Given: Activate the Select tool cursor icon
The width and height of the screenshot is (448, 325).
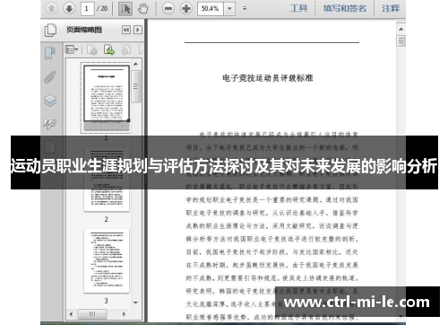Looking at the screenshot, I should point(125,9).
